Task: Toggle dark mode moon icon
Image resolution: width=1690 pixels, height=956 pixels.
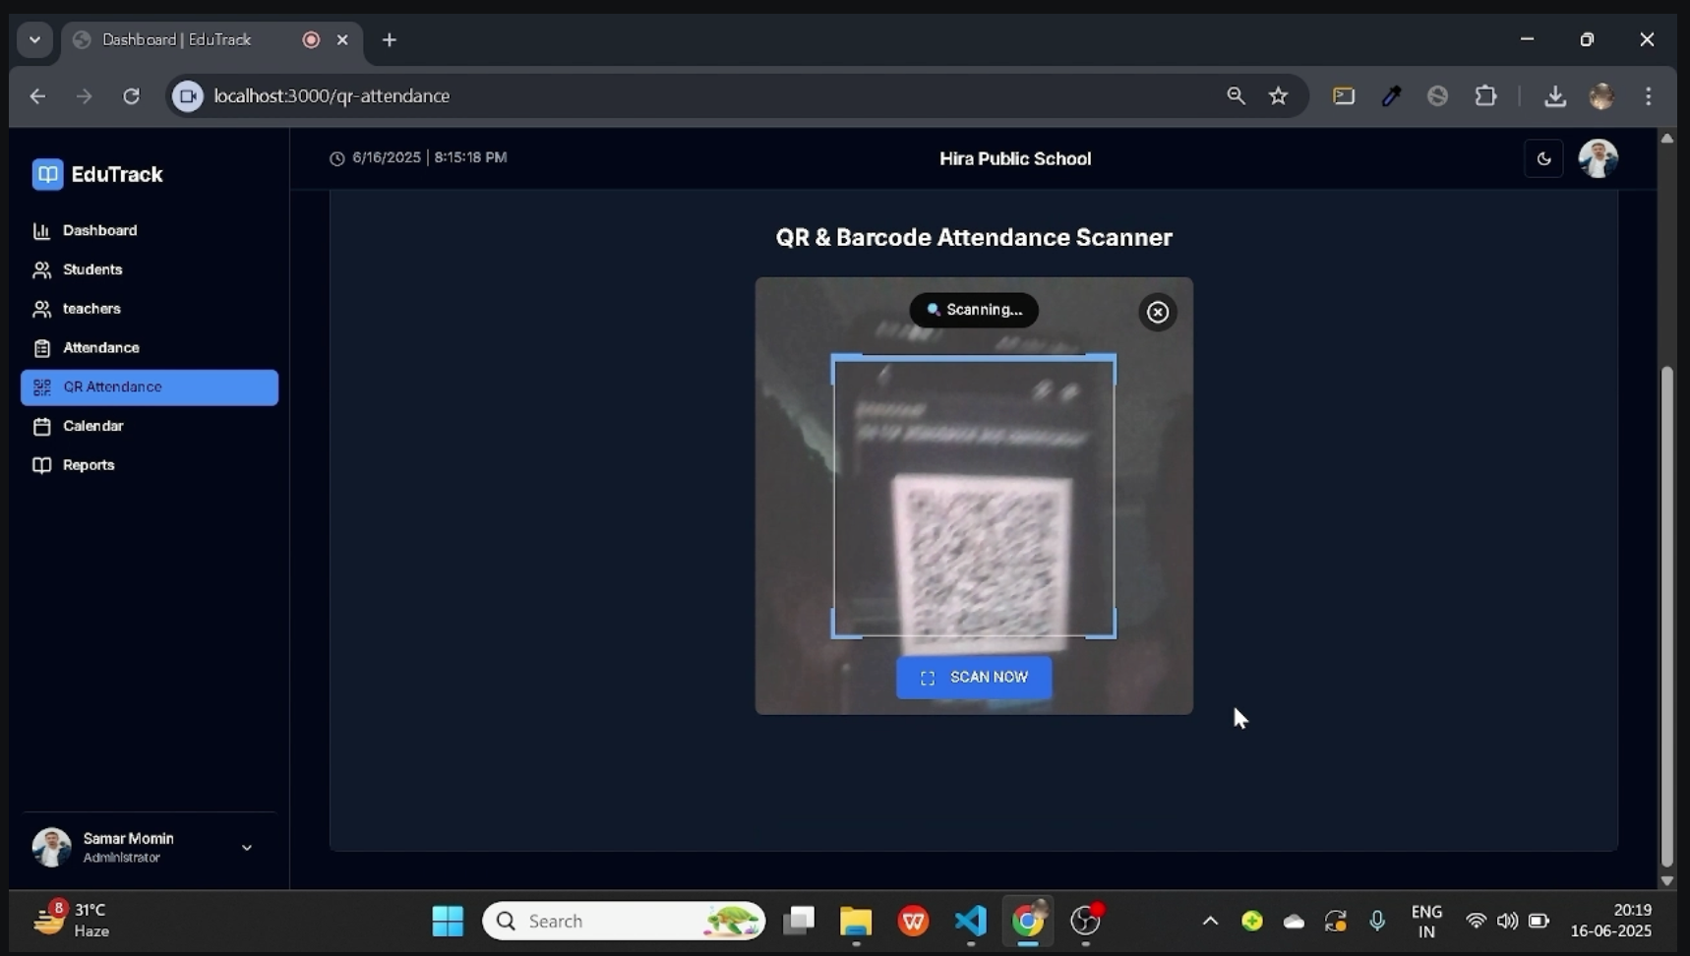Action: pos(1543,158)
